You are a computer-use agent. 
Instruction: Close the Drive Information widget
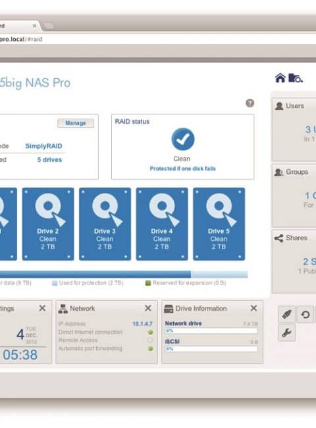(253, 308)
